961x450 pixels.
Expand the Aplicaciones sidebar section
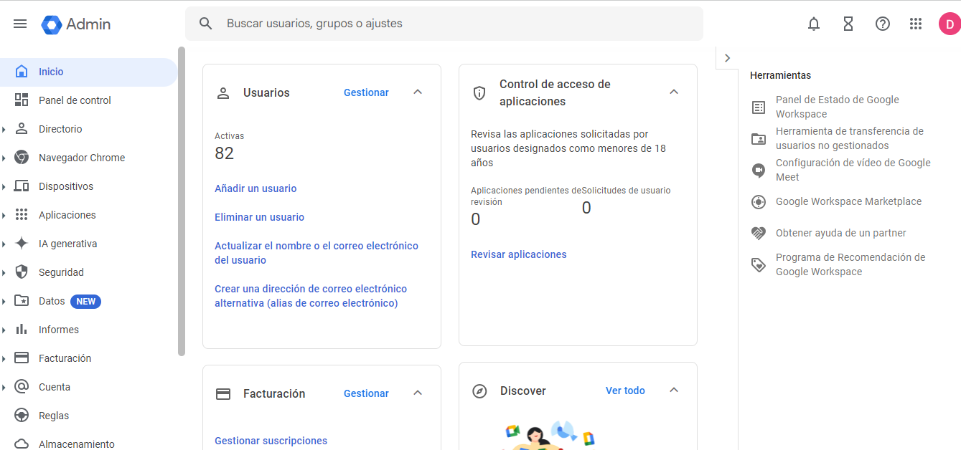point(4,215)
